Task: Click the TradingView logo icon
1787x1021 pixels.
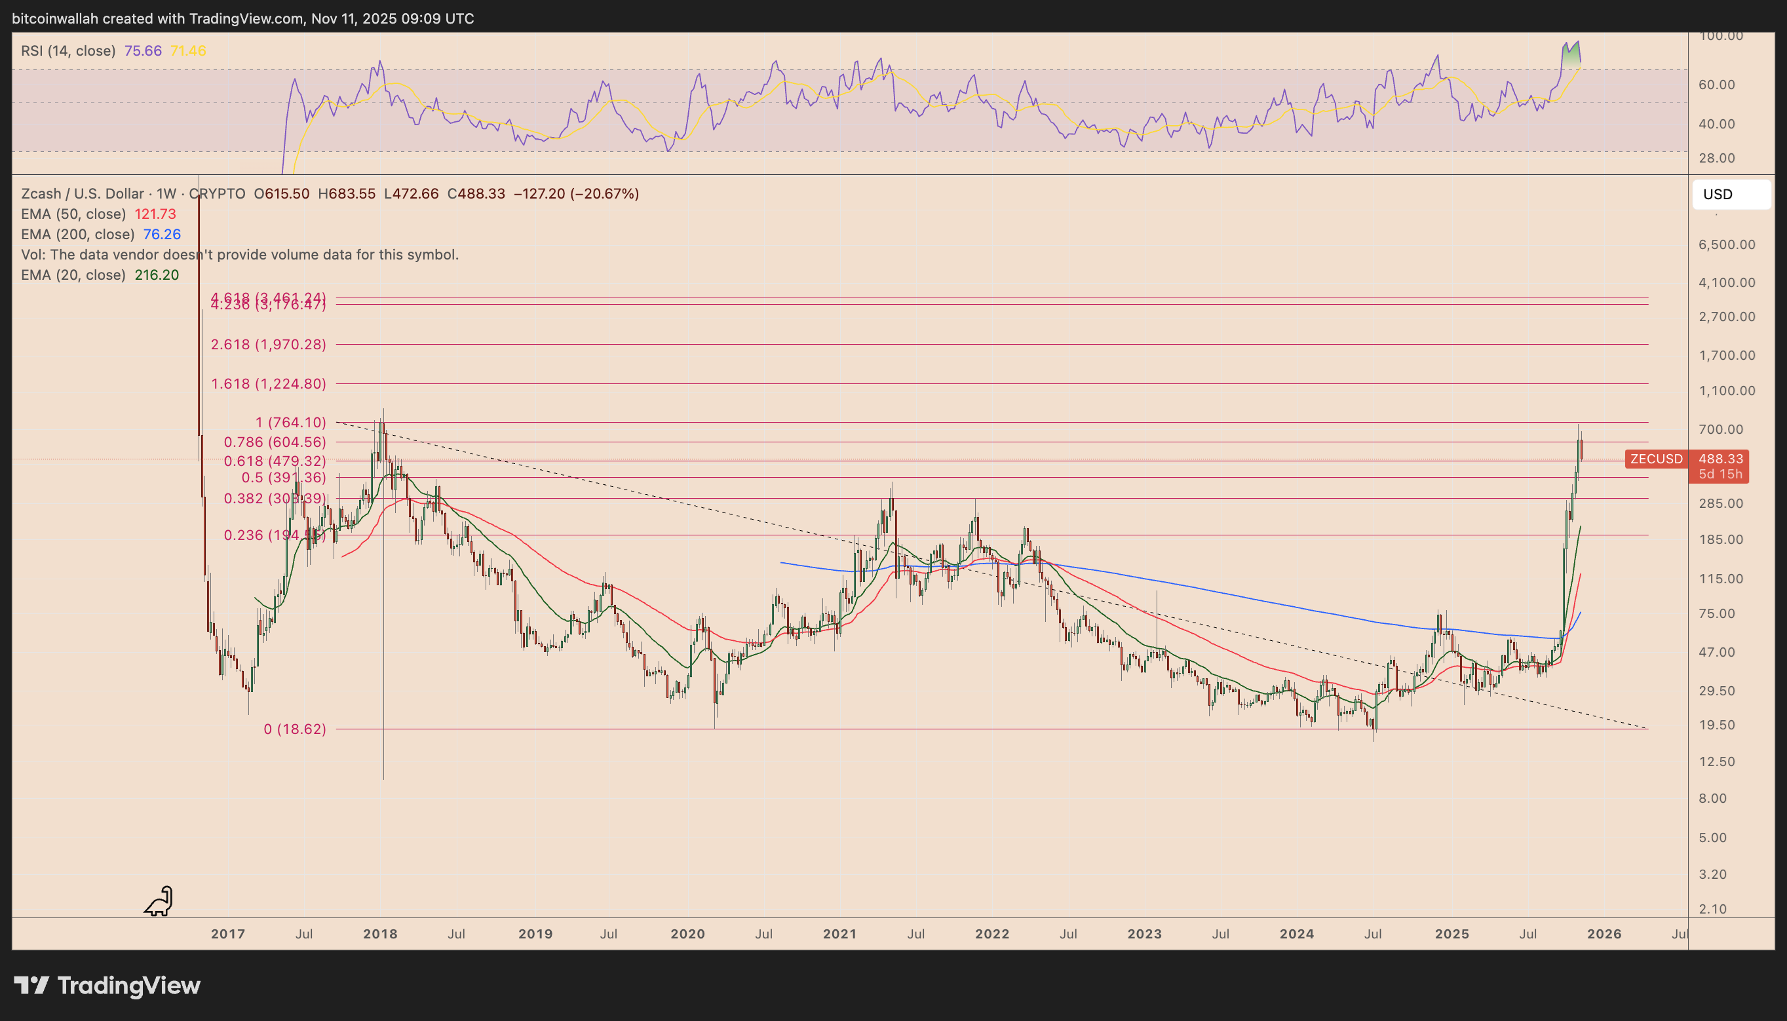Action: [x=31, y=985]
